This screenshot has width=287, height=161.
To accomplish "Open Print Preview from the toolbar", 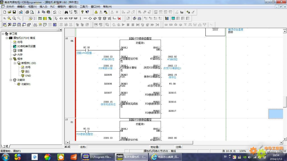I will 32,12.
